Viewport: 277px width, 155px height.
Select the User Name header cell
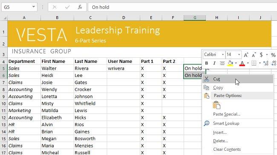coord(124,61)
